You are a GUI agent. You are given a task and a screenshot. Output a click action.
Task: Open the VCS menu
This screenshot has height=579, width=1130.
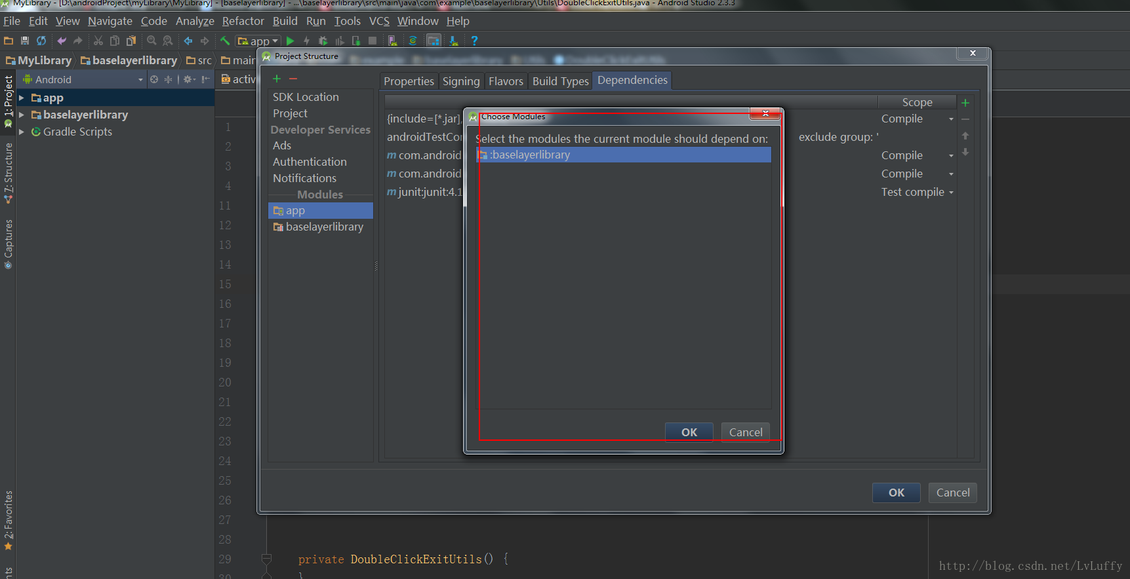(x=379, y=21)
